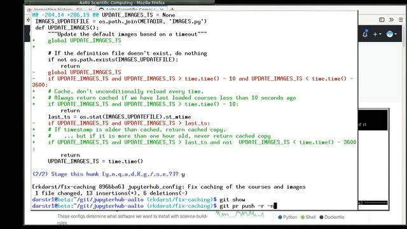Click 'UPDATE_IMAGES_TS = time.time()' line
Screen dimensions: 407x229
point(95,161)
